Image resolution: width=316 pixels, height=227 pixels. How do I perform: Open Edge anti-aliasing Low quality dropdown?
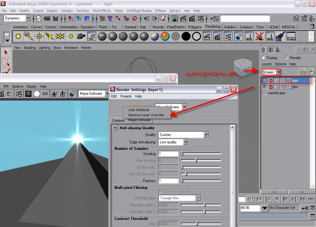[x=186, y=142]
